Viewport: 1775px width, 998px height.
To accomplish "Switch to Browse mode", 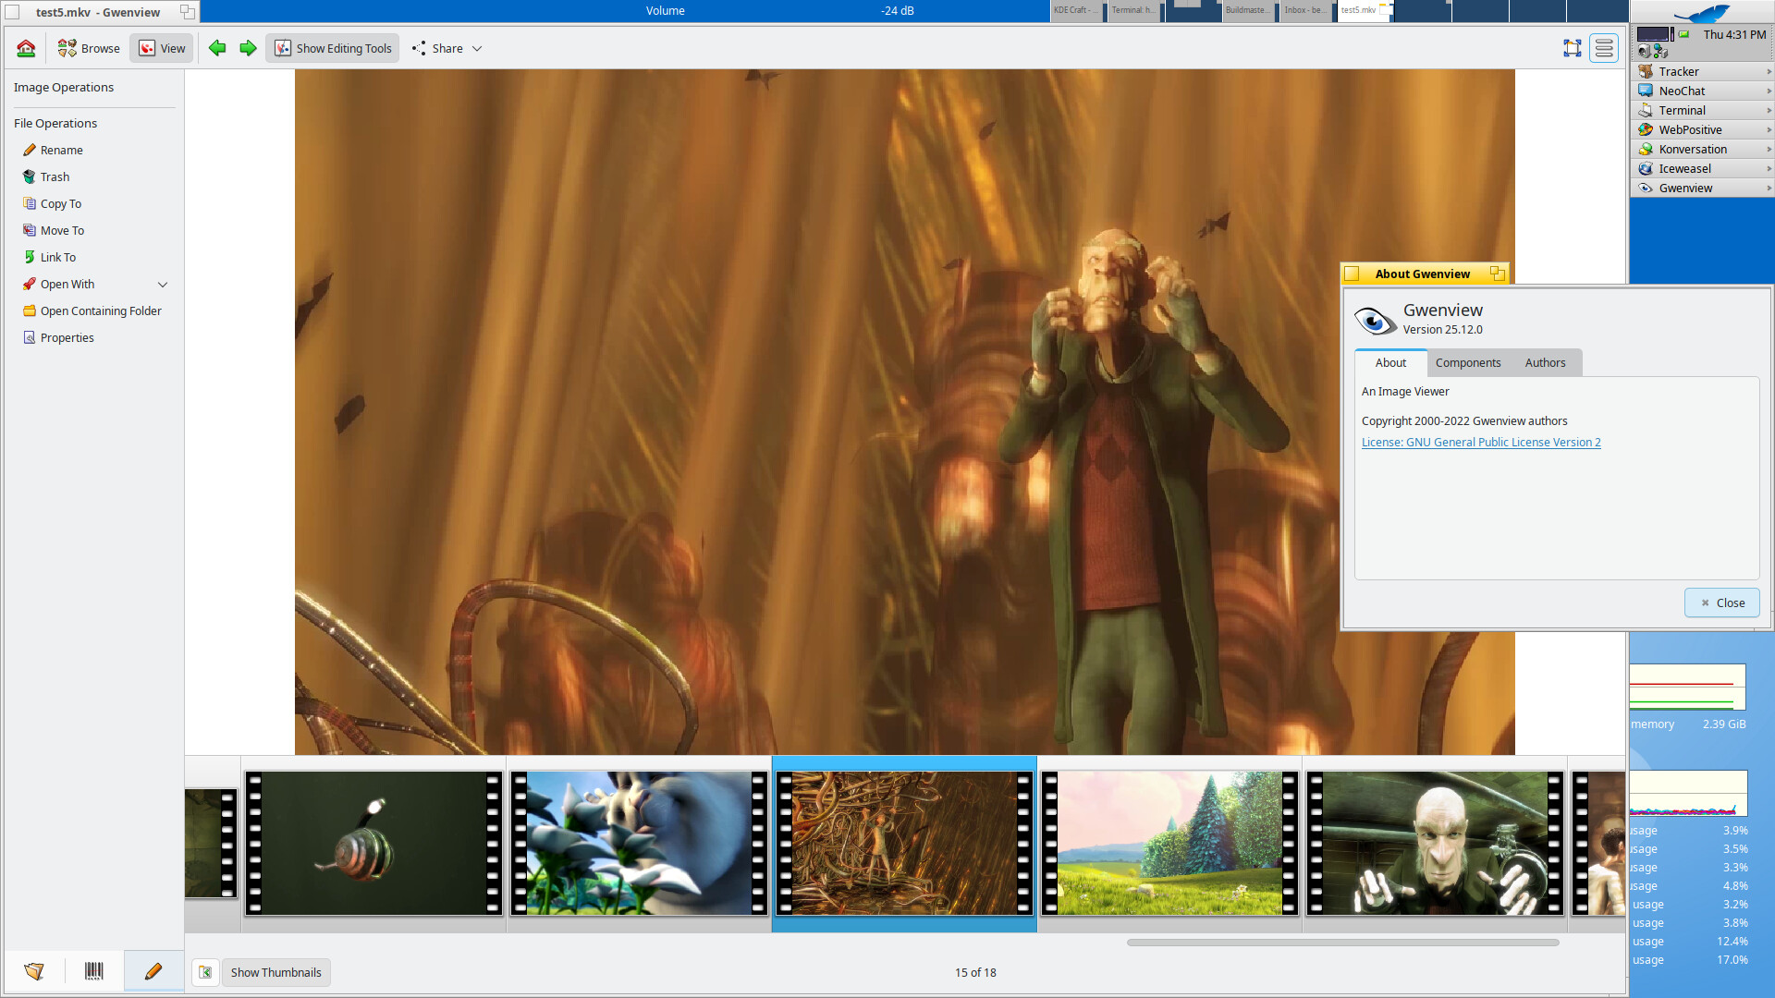I will [x=89, y=48].
